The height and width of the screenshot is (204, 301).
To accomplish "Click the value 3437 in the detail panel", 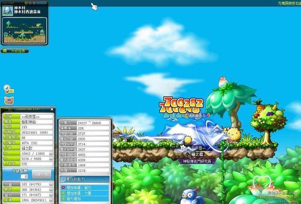I will pyautogui.click(x=93, y=149).
